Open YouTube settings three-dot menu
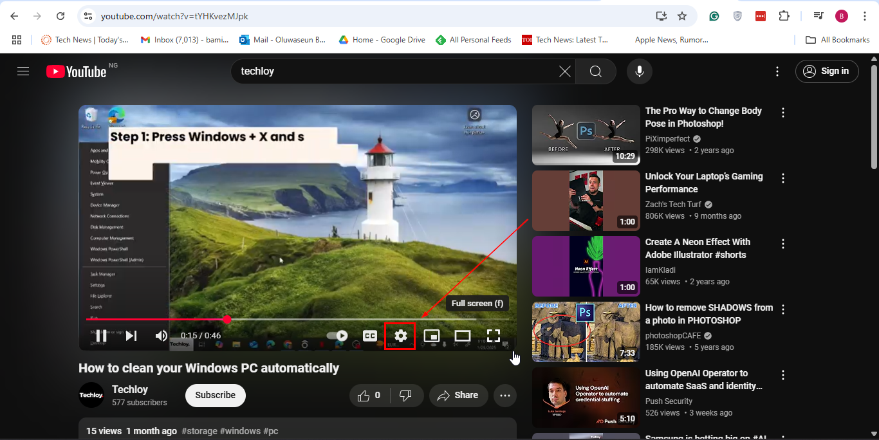Image resolution: width=879 pixels, height=440 pixels. click(777, 71)
